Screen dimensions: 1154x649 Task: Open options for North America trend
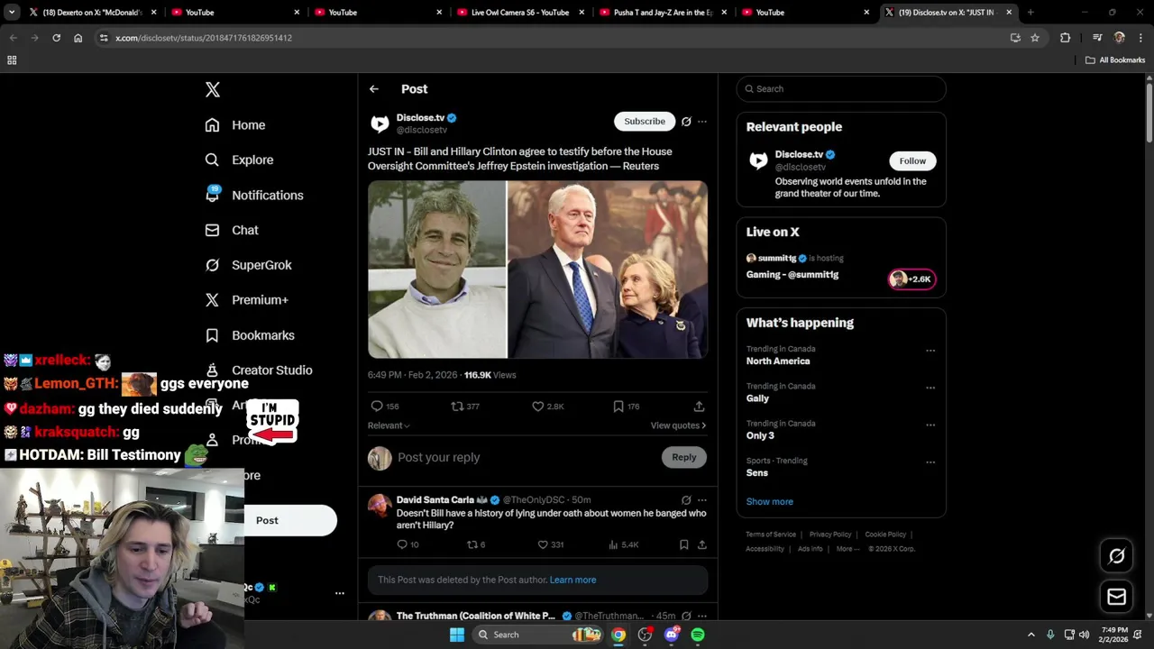pyautogui.click(x=930, y=351)
